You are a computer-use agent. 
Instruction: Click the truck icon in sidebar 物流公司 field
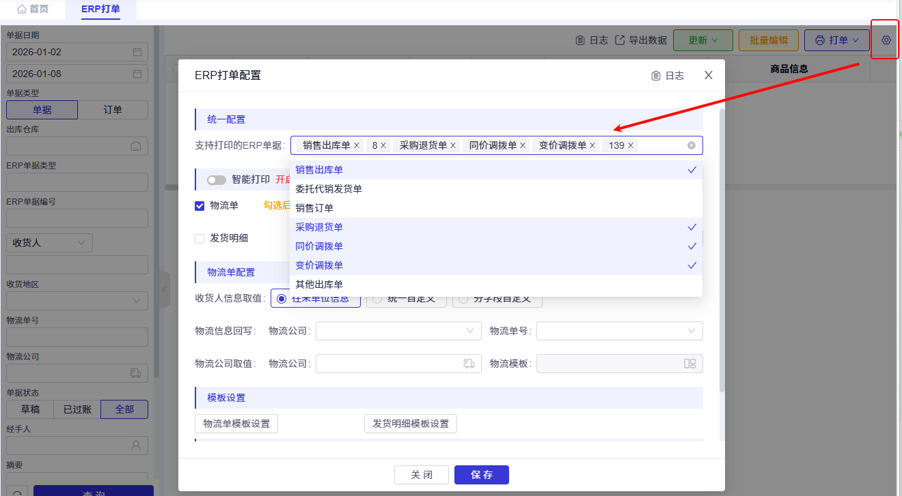pyautogui.click(x=135, y=373)
